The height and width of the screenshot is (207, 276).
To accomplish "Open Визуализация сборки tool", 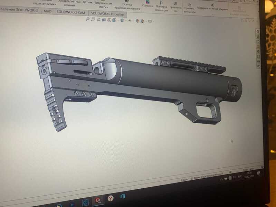I will (104, 4).
